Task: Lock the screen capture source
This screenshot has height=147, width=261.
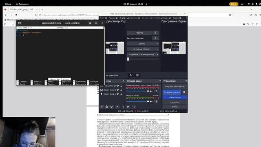Action: pos(122,90)
